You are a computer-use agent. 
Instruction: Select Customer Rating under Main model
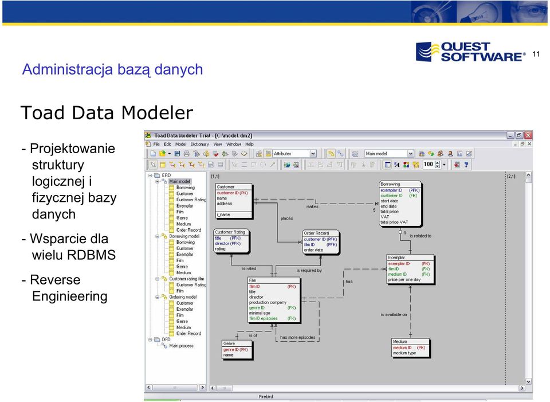click(191, 200)
